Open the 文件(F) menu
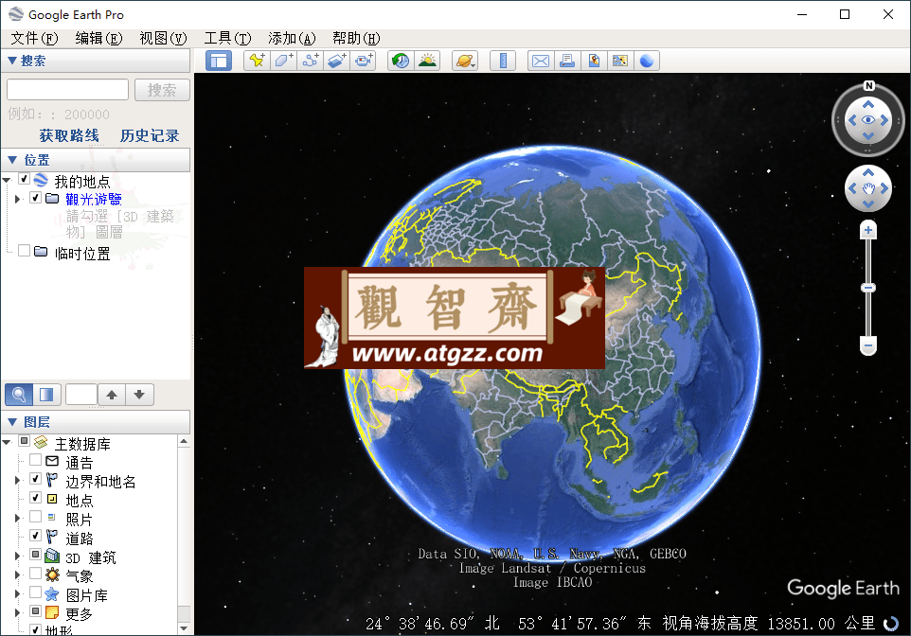Screen dimensions: 911x636 (x=34, y=39)
